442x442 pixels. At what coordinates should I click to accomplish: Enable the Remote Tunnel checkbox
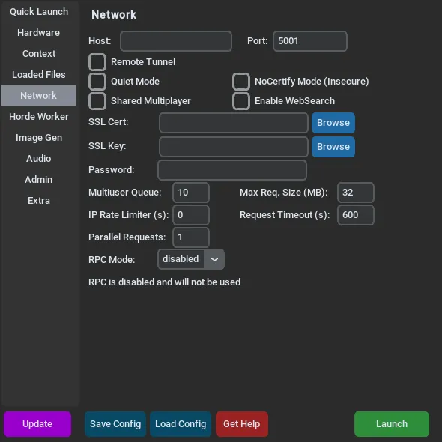point(97,62)
